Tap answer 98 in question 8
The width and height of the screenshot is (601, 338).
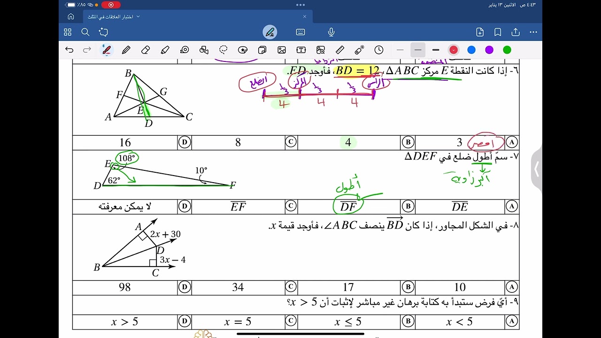[x=125, y=287]
